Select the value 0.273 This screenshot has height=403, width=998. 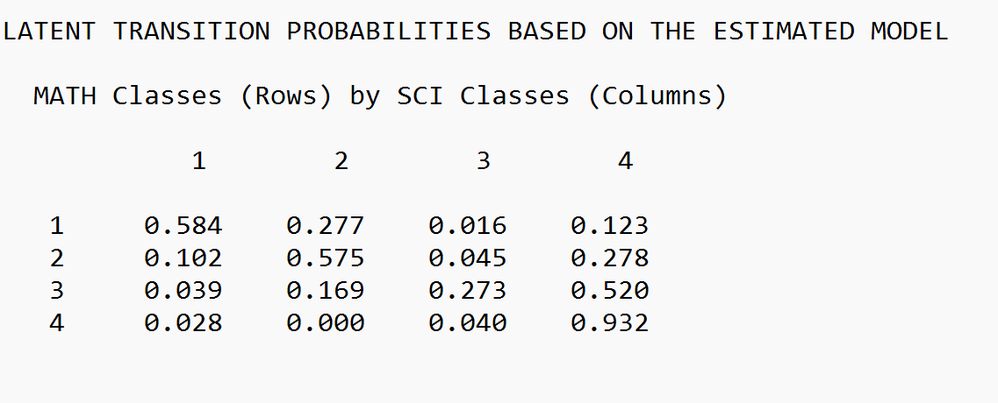tap(468, 291)
